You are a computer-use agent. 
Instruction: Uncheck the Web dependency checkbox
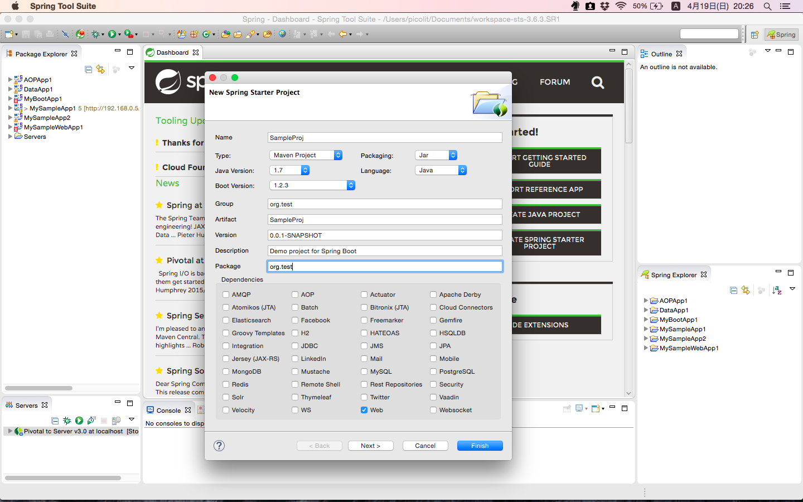pyautogui.click(x=364, y=410)
